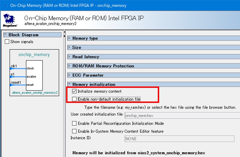Expand the ECC Parameter section
This screenshot has width=240, height=157.
70,75
